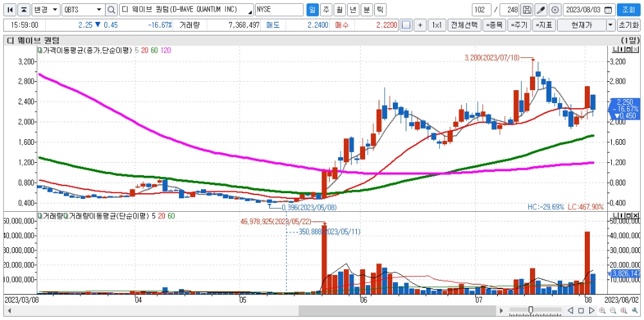Click the NYSE exchange field

pos(279,10)
